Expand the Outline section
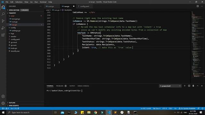This screenshot has height=115, width=205. (12, 103)
